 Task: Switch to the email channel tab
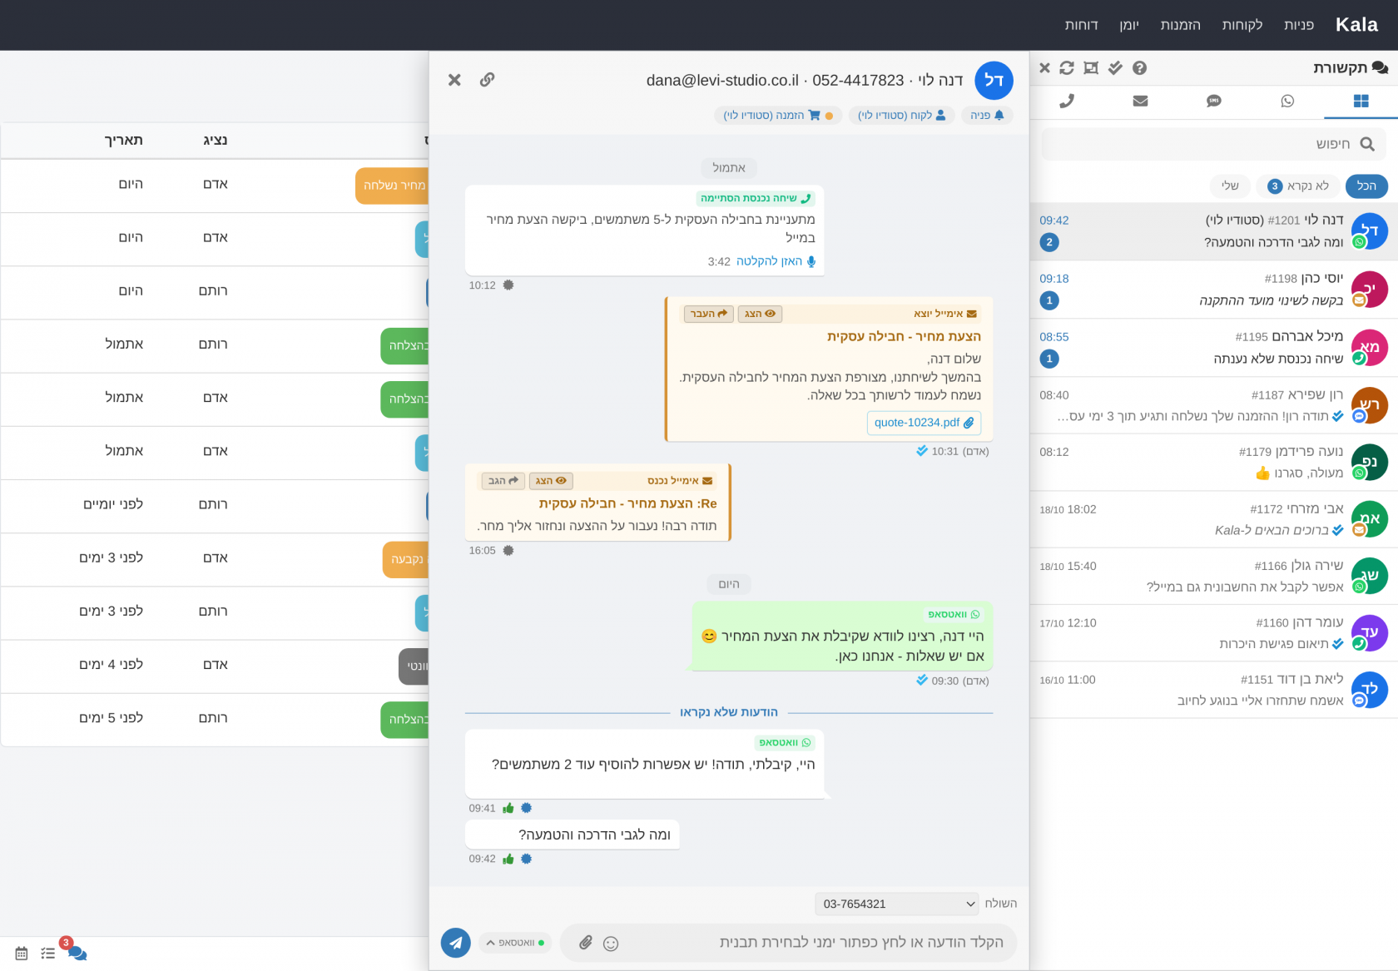point(1140,101)
